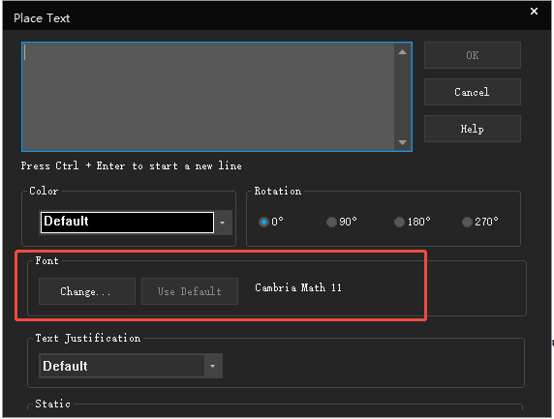Click the Change... font button
This screenshot has height=419, width=554.
(87, 291)
